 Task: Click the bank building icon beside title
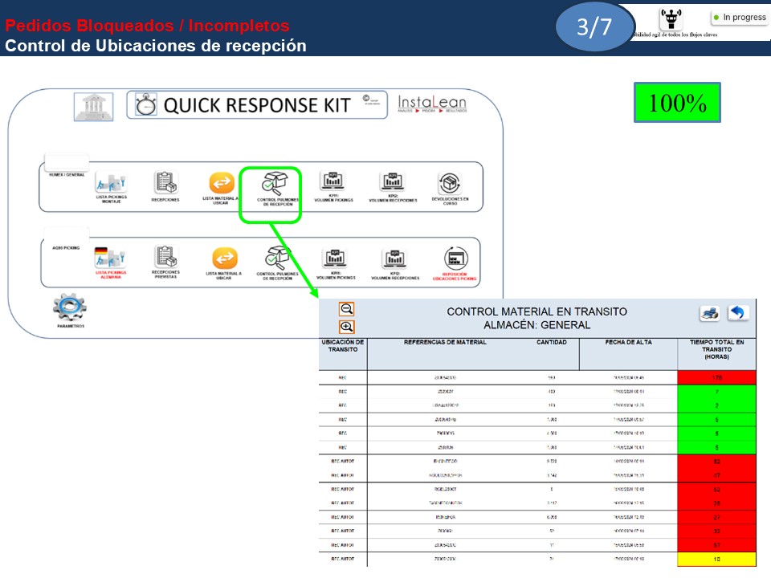[93, 107]
